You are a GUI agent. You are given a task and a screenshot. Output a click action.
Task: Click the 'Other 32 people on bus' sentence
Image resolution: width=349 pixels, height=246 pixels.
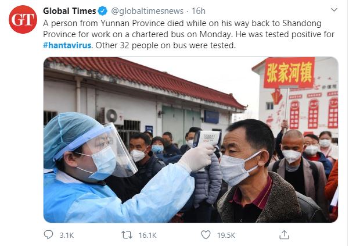[165, 45]
